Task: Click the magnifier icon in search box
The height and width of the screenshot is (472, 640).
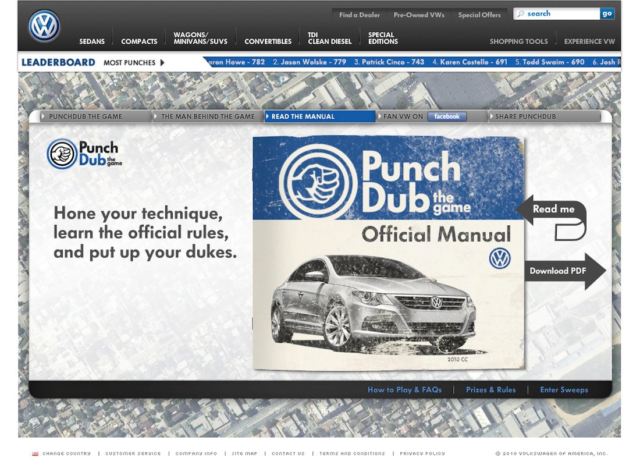Action: pyautogui.click(x=521, y=14)
